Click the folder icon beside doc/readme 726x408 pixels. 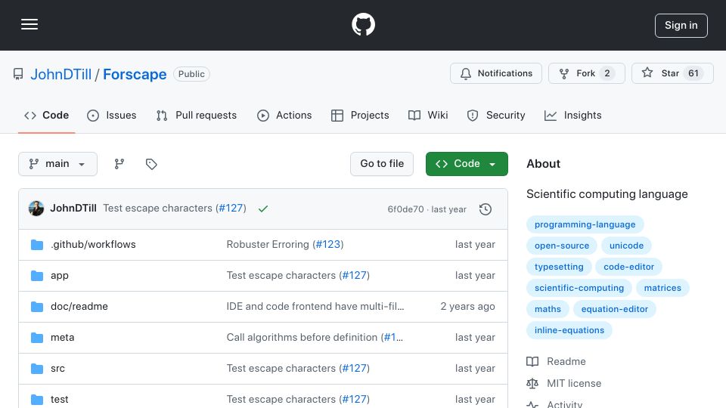pyautogui.click(x=37, y=307)
